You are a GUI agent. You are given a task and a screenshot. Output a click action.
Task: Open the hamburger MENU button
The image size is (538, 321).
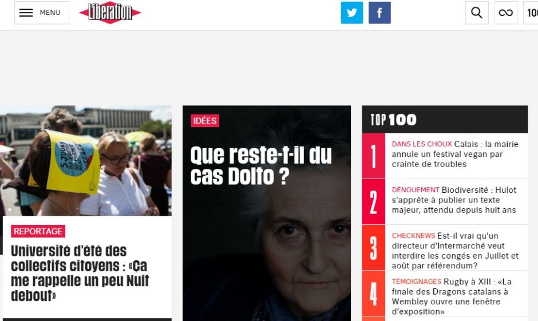(42, 13)
